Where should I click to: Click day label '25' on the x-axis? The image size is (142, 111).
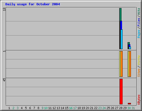click(x=108, y=108)
